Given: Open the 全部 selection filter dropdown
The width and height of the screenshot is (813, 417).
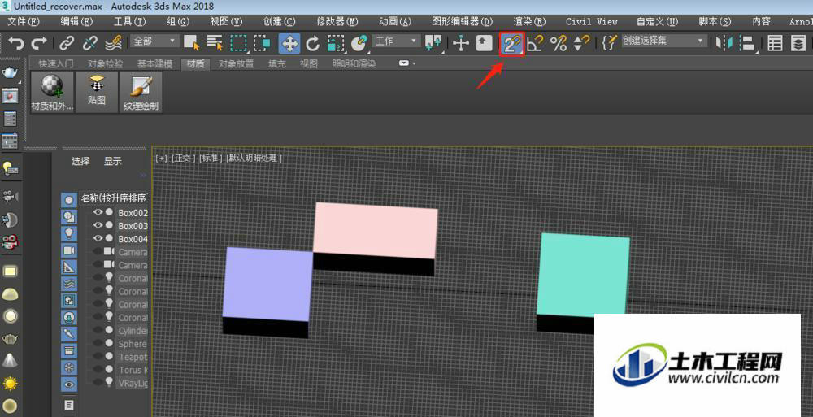Looking at the screenshot, I should [x=154, y=41].
